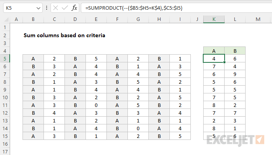This screenshot has width=272, height=155.
Task: Select the row 1 header
Action: click(5, 28)
